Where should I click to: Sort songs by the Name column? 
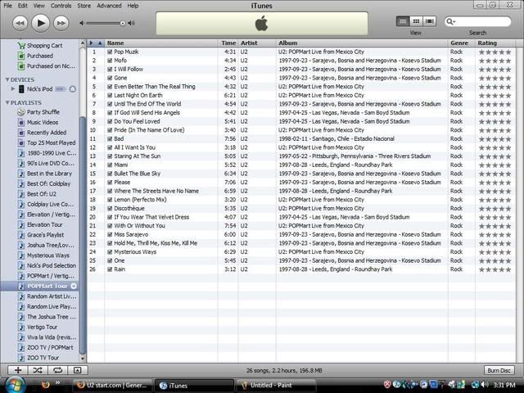point(160,43)
